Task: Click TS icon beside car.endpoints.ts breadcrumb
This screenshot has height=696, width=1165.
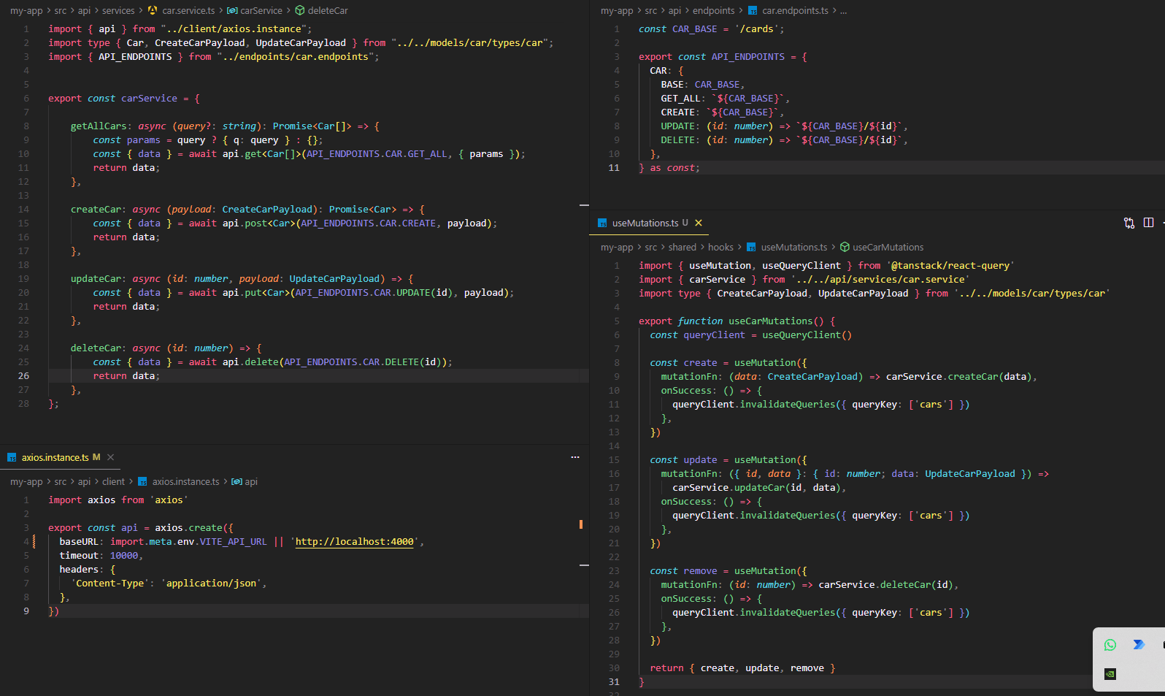Action: (753, 10)
